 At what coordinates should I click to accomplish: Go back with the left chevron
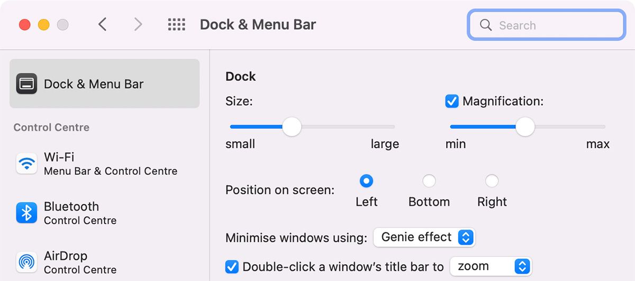(x=103, y=25)
